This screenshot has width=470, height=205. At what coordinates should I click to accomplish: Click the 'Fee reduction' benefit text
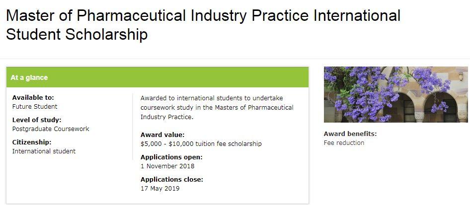344,142
